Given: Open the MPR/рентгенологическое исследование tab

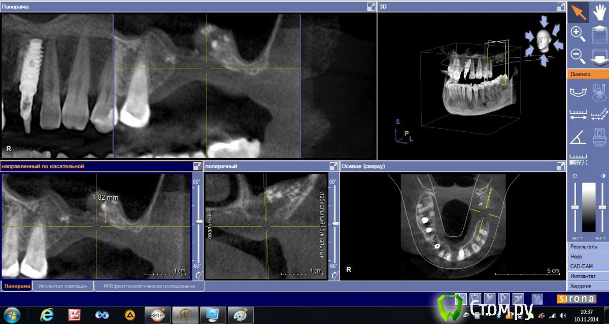Looking at the screenshot, I should click(x=149, y=286).
